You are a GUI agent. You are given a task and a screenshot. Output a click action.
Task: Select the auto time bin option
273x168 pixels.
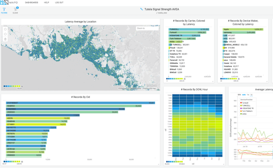point(244,95)
